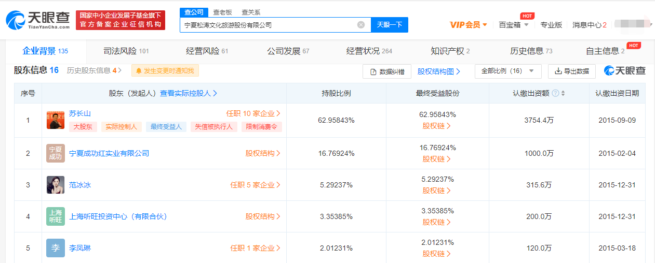Screen dimensions: 655x263
Task: Expand the VIP会员 menu
Action: (x=468, y=25)
